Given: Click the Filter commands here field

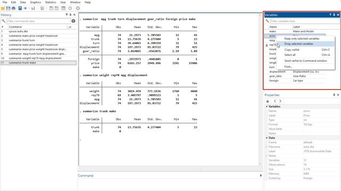Looking at the screenshot, I should 38,21.
